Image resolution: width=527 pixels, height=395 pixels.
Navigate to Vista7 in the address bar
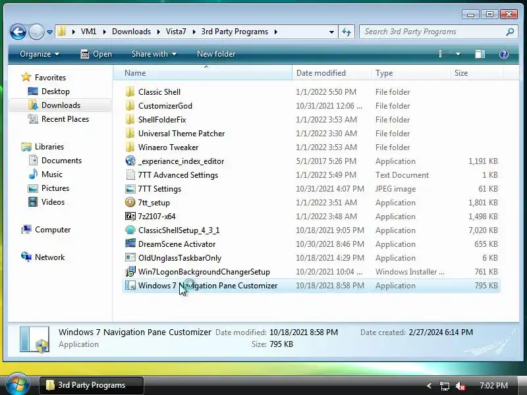pyautogui.click(x=176, y=32)
